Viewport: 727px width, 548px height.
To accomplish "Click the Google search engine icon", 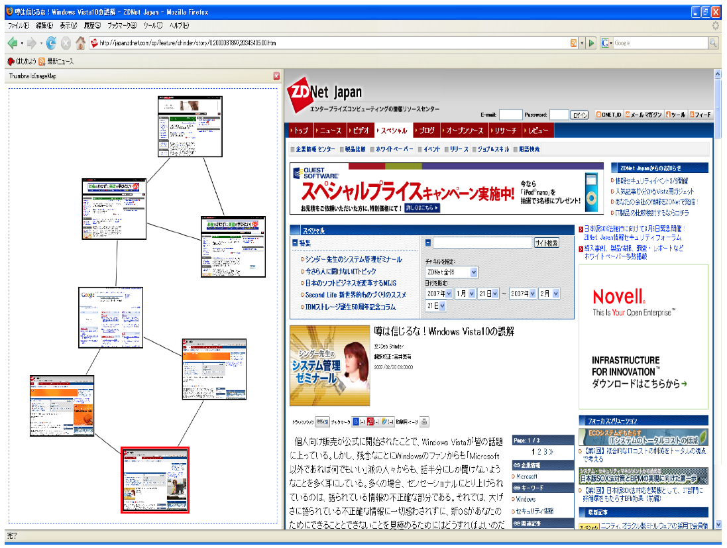I will 604,43.
